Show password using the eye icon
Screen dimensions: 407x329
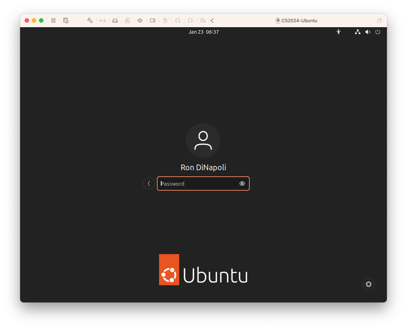tap(242, 183)
